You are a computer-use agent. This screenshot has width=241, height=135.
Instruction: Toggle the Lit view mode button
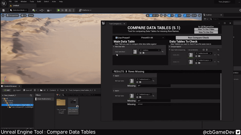tap(23, 15)
